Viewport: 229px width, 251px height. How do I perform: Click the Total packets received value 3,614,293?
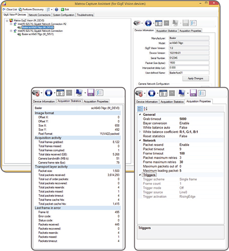click(114, 175)
